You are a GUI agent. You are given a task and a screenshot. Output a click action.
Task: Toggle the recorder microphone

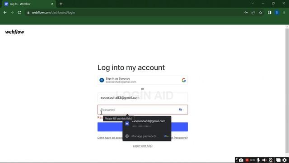click(258, 160)
